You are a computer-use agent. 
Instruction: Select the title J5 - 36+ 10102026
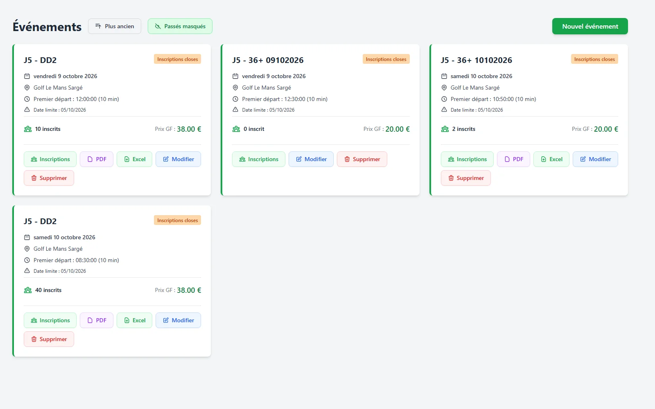(477, 60)
